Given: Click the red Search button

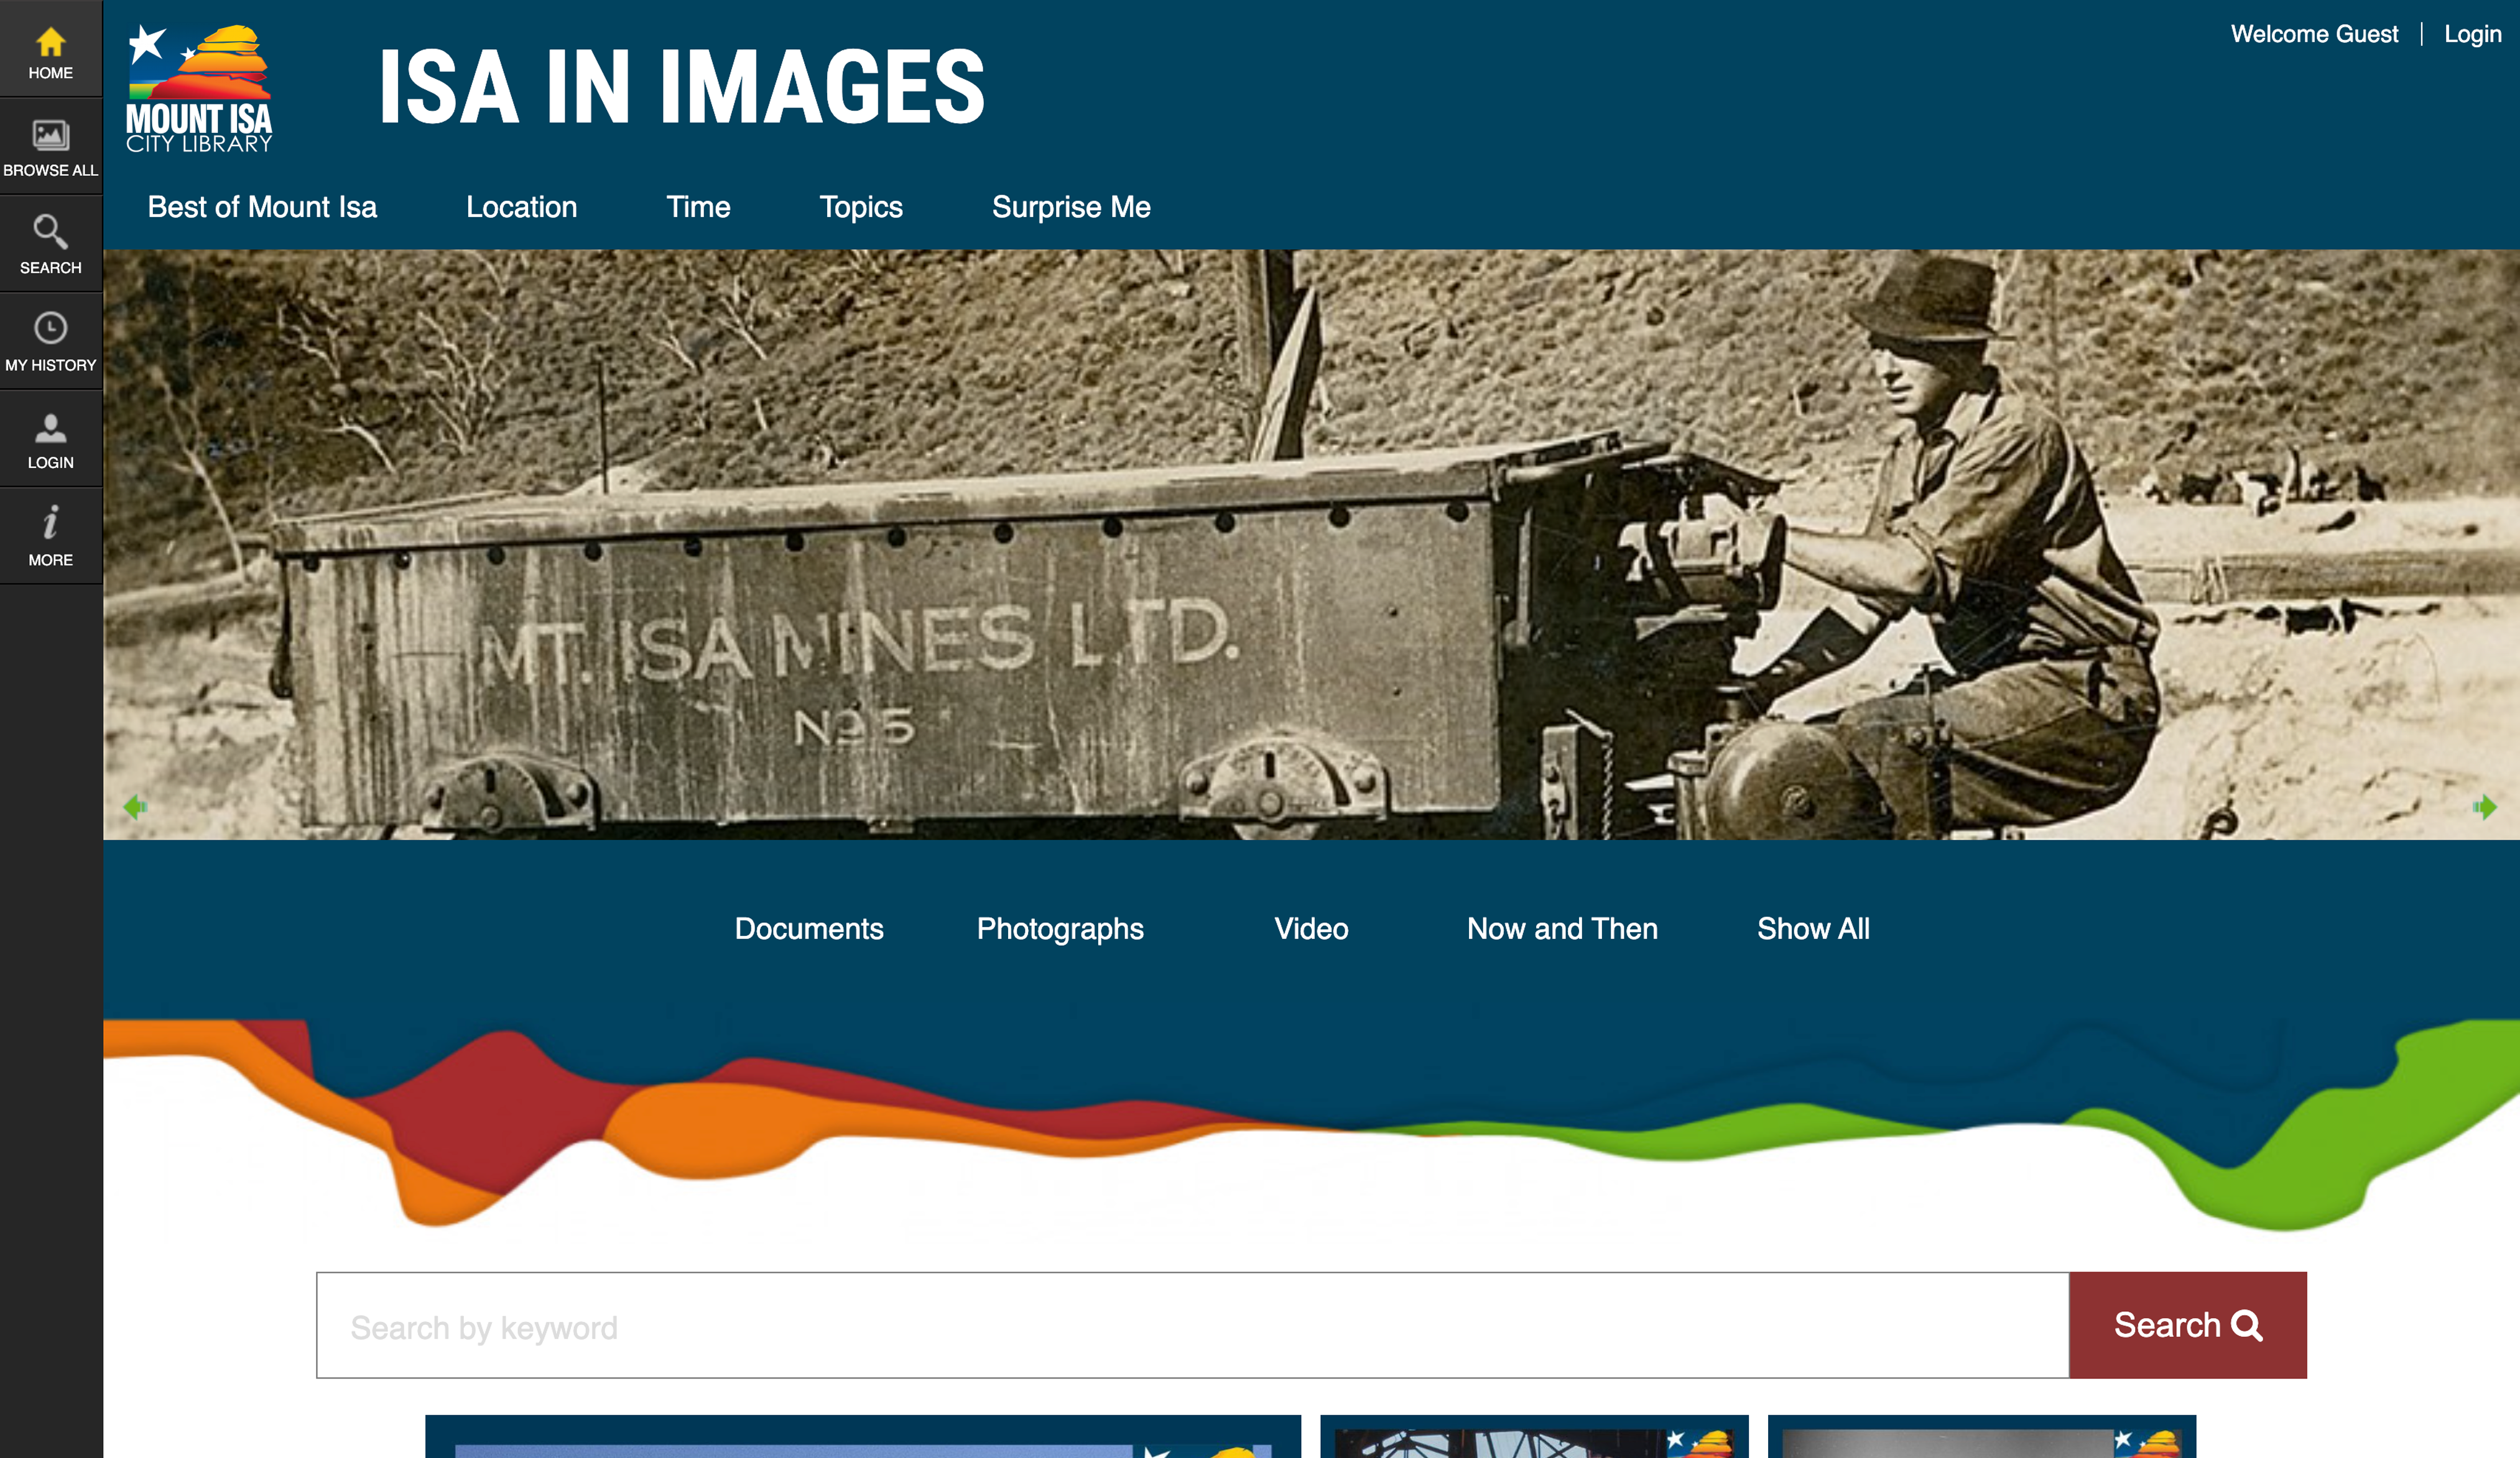Looking at the screenshot, I should click(x=2188, y=1325).
